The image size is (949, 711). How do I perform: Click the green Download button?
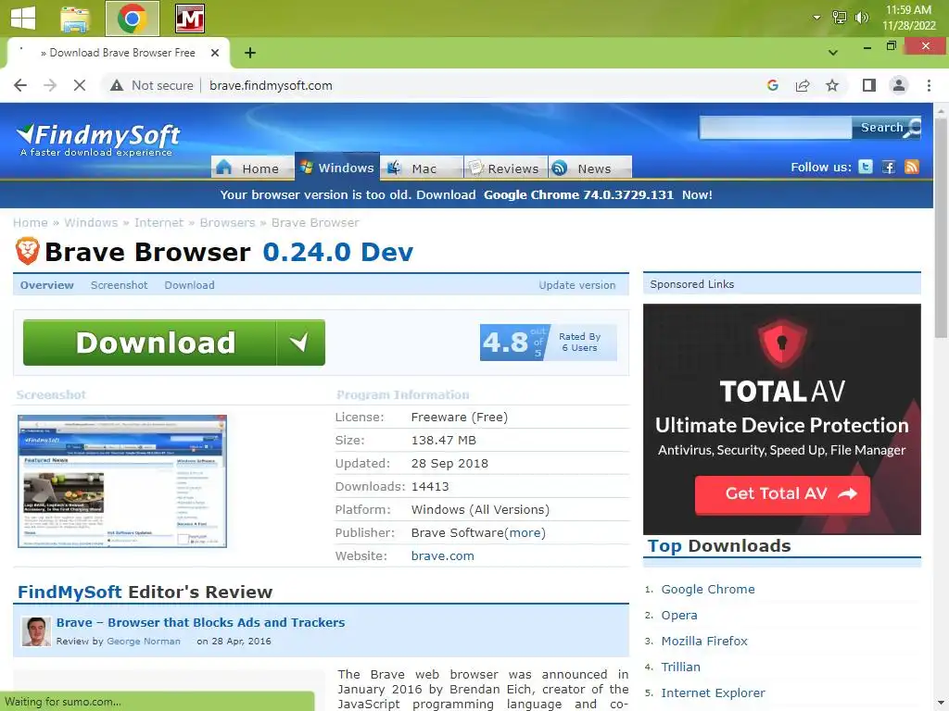(173, 343)
